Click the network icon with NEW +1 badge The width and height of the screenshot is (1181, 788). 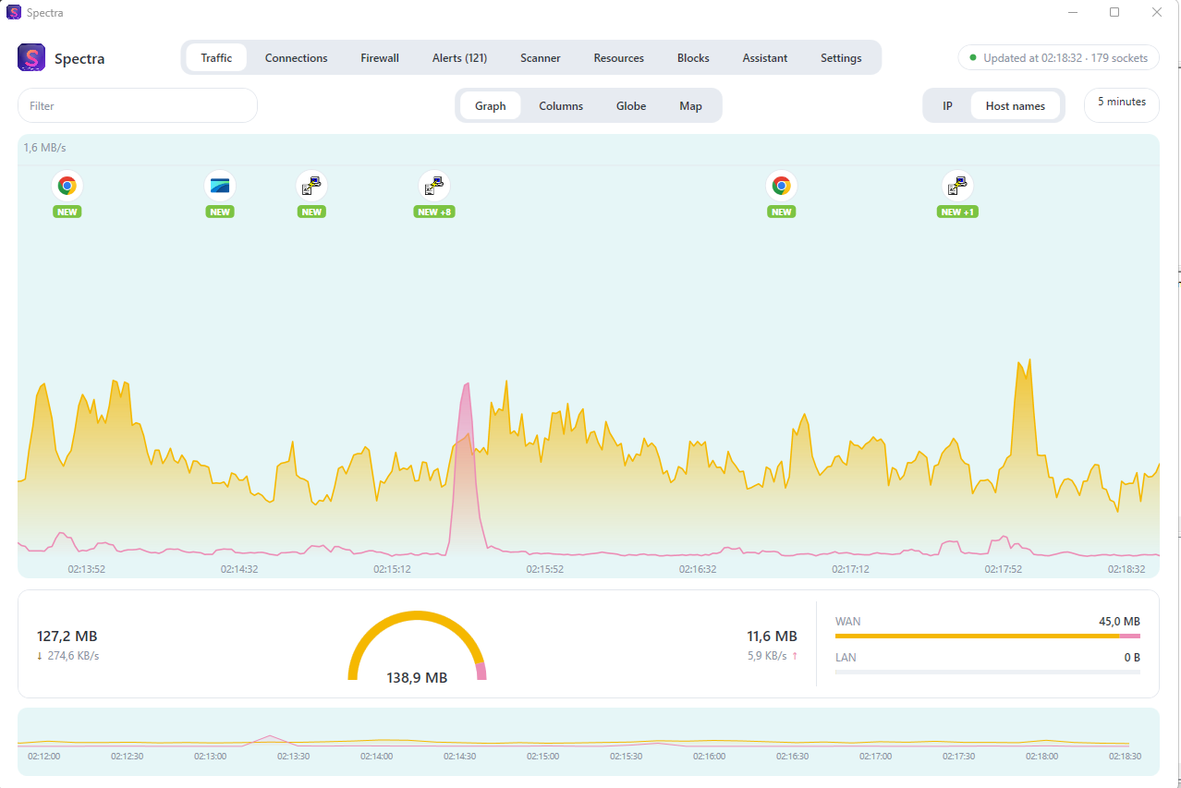click(x=956, y=186)
